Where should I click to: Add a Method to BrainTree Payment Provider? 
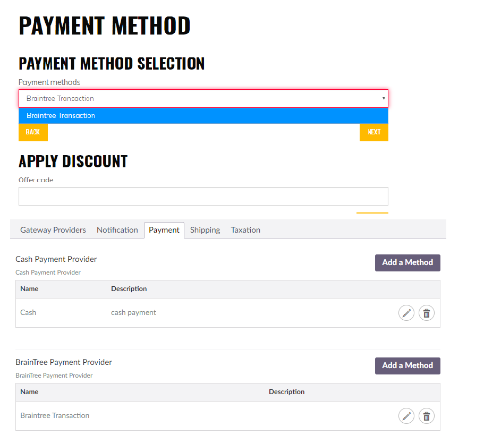(x=407, y=366)
